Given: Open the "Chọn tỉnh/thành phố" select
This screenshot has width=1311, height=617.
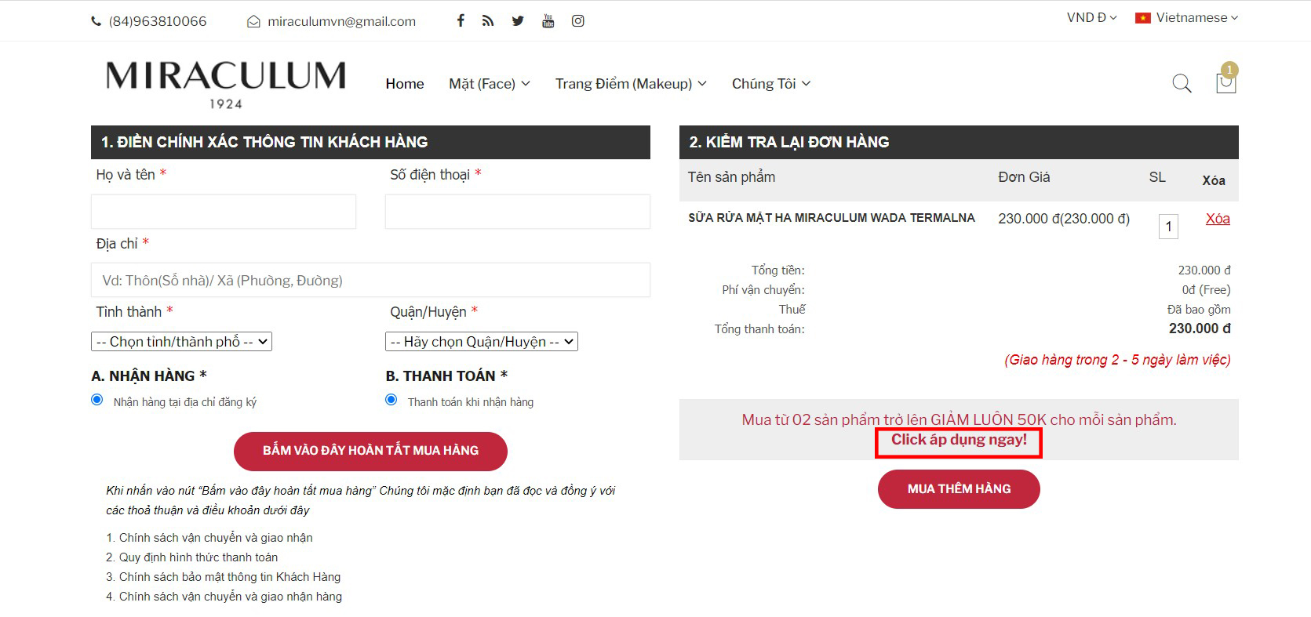Looking at the screenshot, I should click(x=181, y=342).
